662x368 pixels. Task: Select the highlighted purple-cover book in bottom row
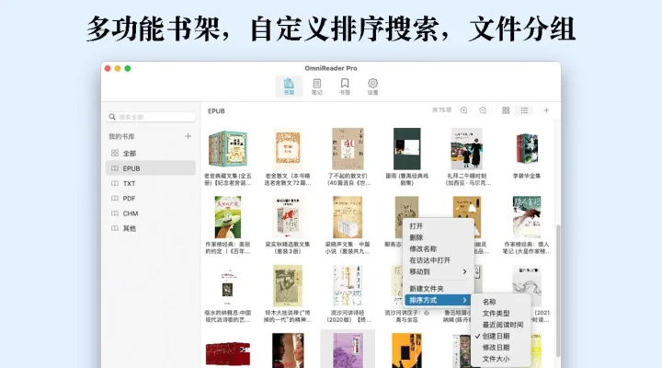348,350
